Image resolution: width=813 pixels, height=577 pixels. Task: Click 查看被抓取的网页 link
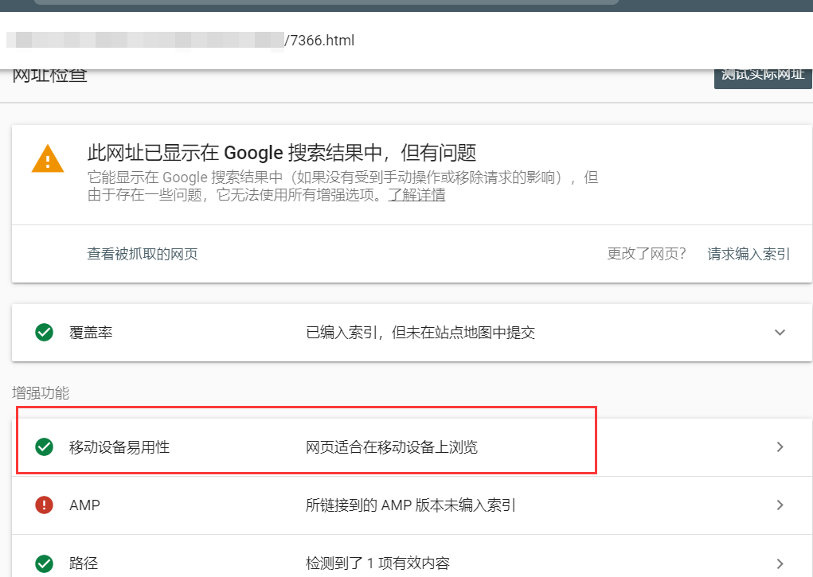click(x=143, y=254)
